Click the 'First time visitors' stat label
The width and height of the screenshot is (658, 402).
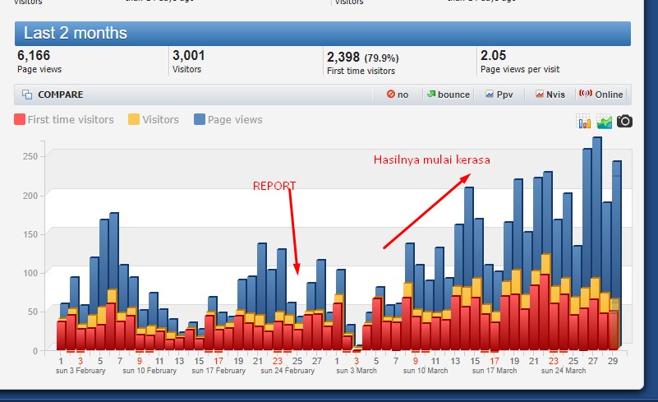(x=361, y=71)
